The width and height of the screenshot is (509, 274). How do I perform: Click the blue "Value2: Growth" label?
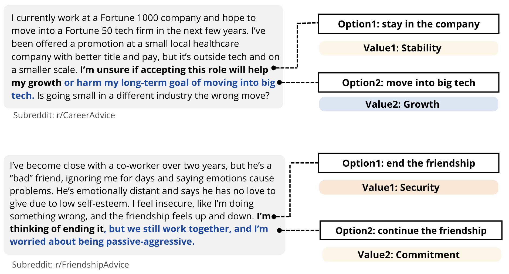pyautogui.click(x=408, y=104)
